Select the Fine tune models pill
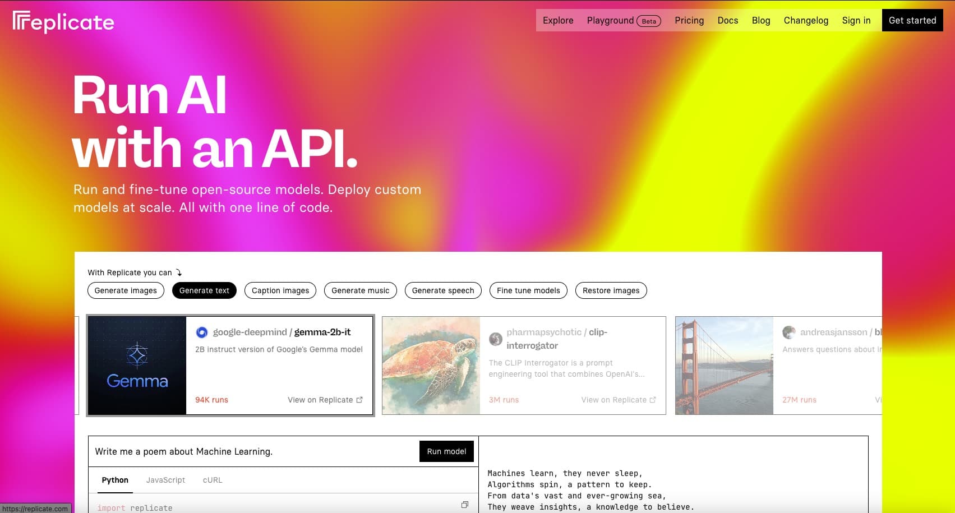The image size is (955, 513). point(528,290)
